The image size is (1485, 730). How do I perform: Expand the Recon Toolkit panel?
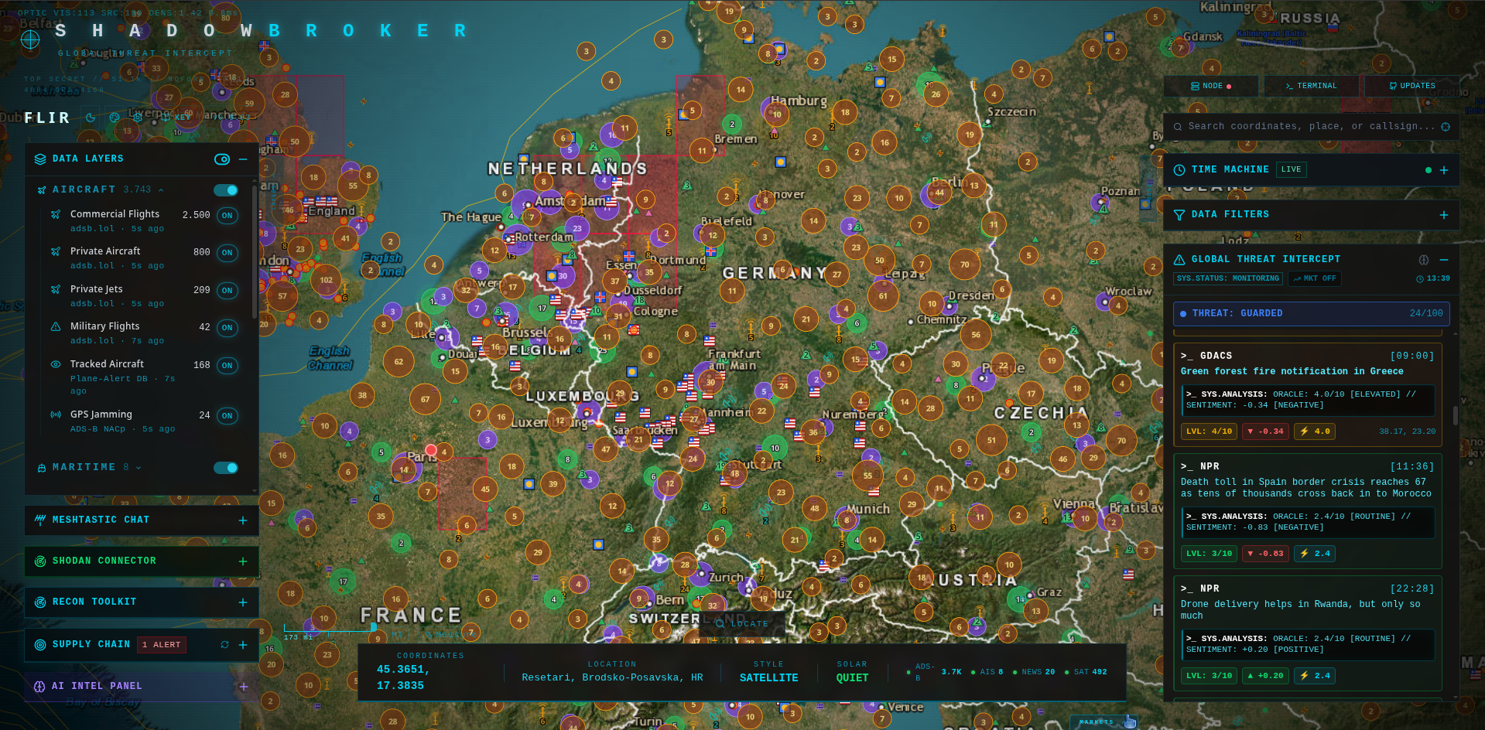pos(243,602)
